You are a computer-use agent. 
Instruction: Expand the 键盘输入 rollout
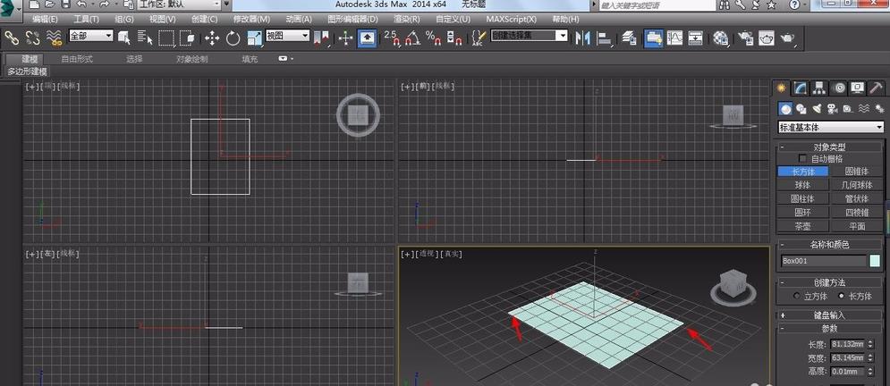[x=830, y=315]
